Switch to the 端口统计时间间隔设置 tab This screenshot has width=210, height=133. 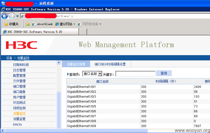110,64
